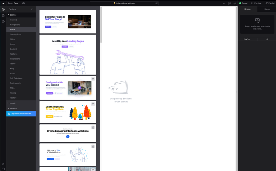Screen dimensions: 276x171
Task: Expand the Layouts section
Action: 12,103
